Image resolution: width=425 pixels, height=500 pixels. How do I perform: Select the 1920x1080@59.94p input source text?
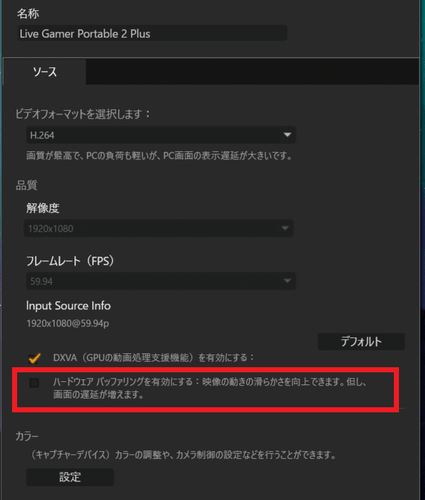[x=67, y=323]
